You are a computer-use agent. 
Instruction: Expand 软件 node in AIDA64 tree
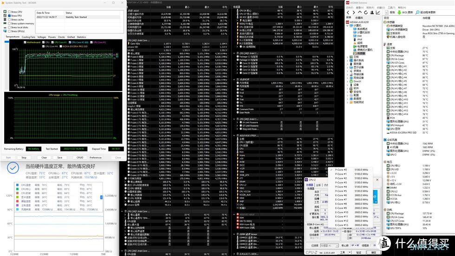pyautogui.click(x=347, y=88)
